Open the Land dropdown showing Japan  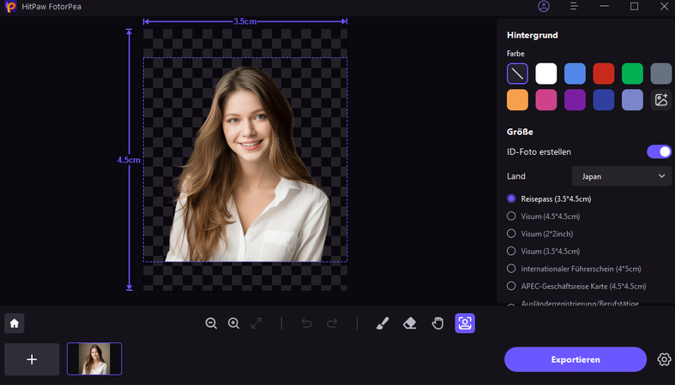[x=622, y=176]
